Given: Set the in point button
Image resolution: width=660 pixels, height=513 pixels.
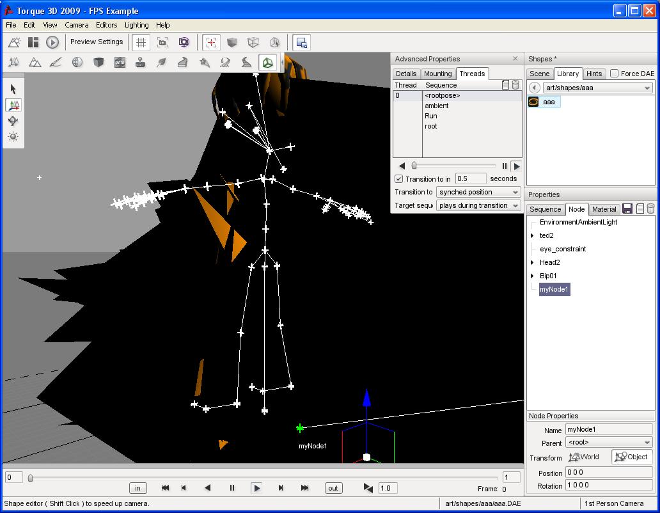Looking at the screenshot, I should point(137,488).
